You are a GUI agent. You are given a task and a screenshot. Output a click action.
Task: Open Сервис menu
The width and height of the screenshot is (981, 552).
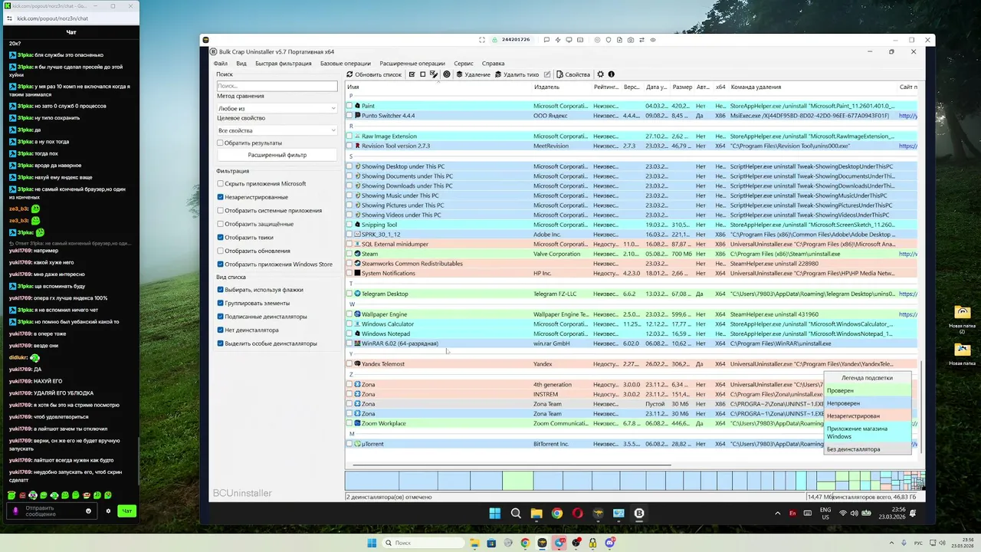464,64
